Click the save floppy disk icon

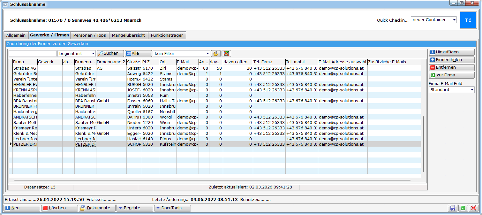point(453,208)
